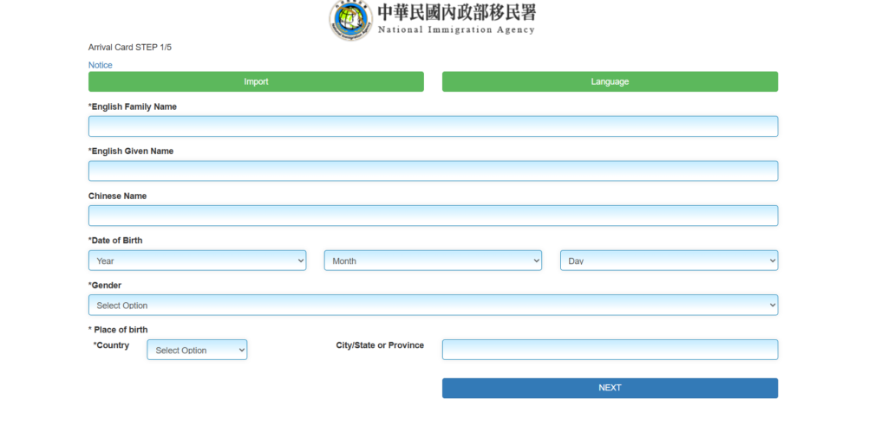The image size is (888, 438).
Task: Focus the English Family Name field
Action: [x=434, y=126]
